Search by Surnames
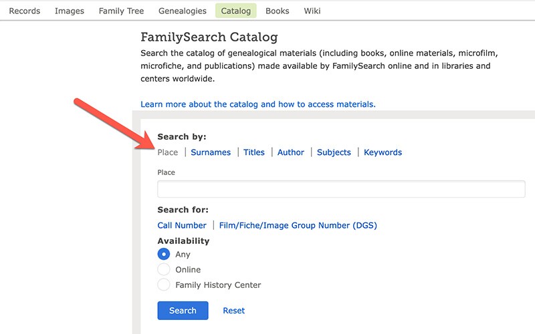Viewport: 535px width, 334px height. (x=211, y=152)
